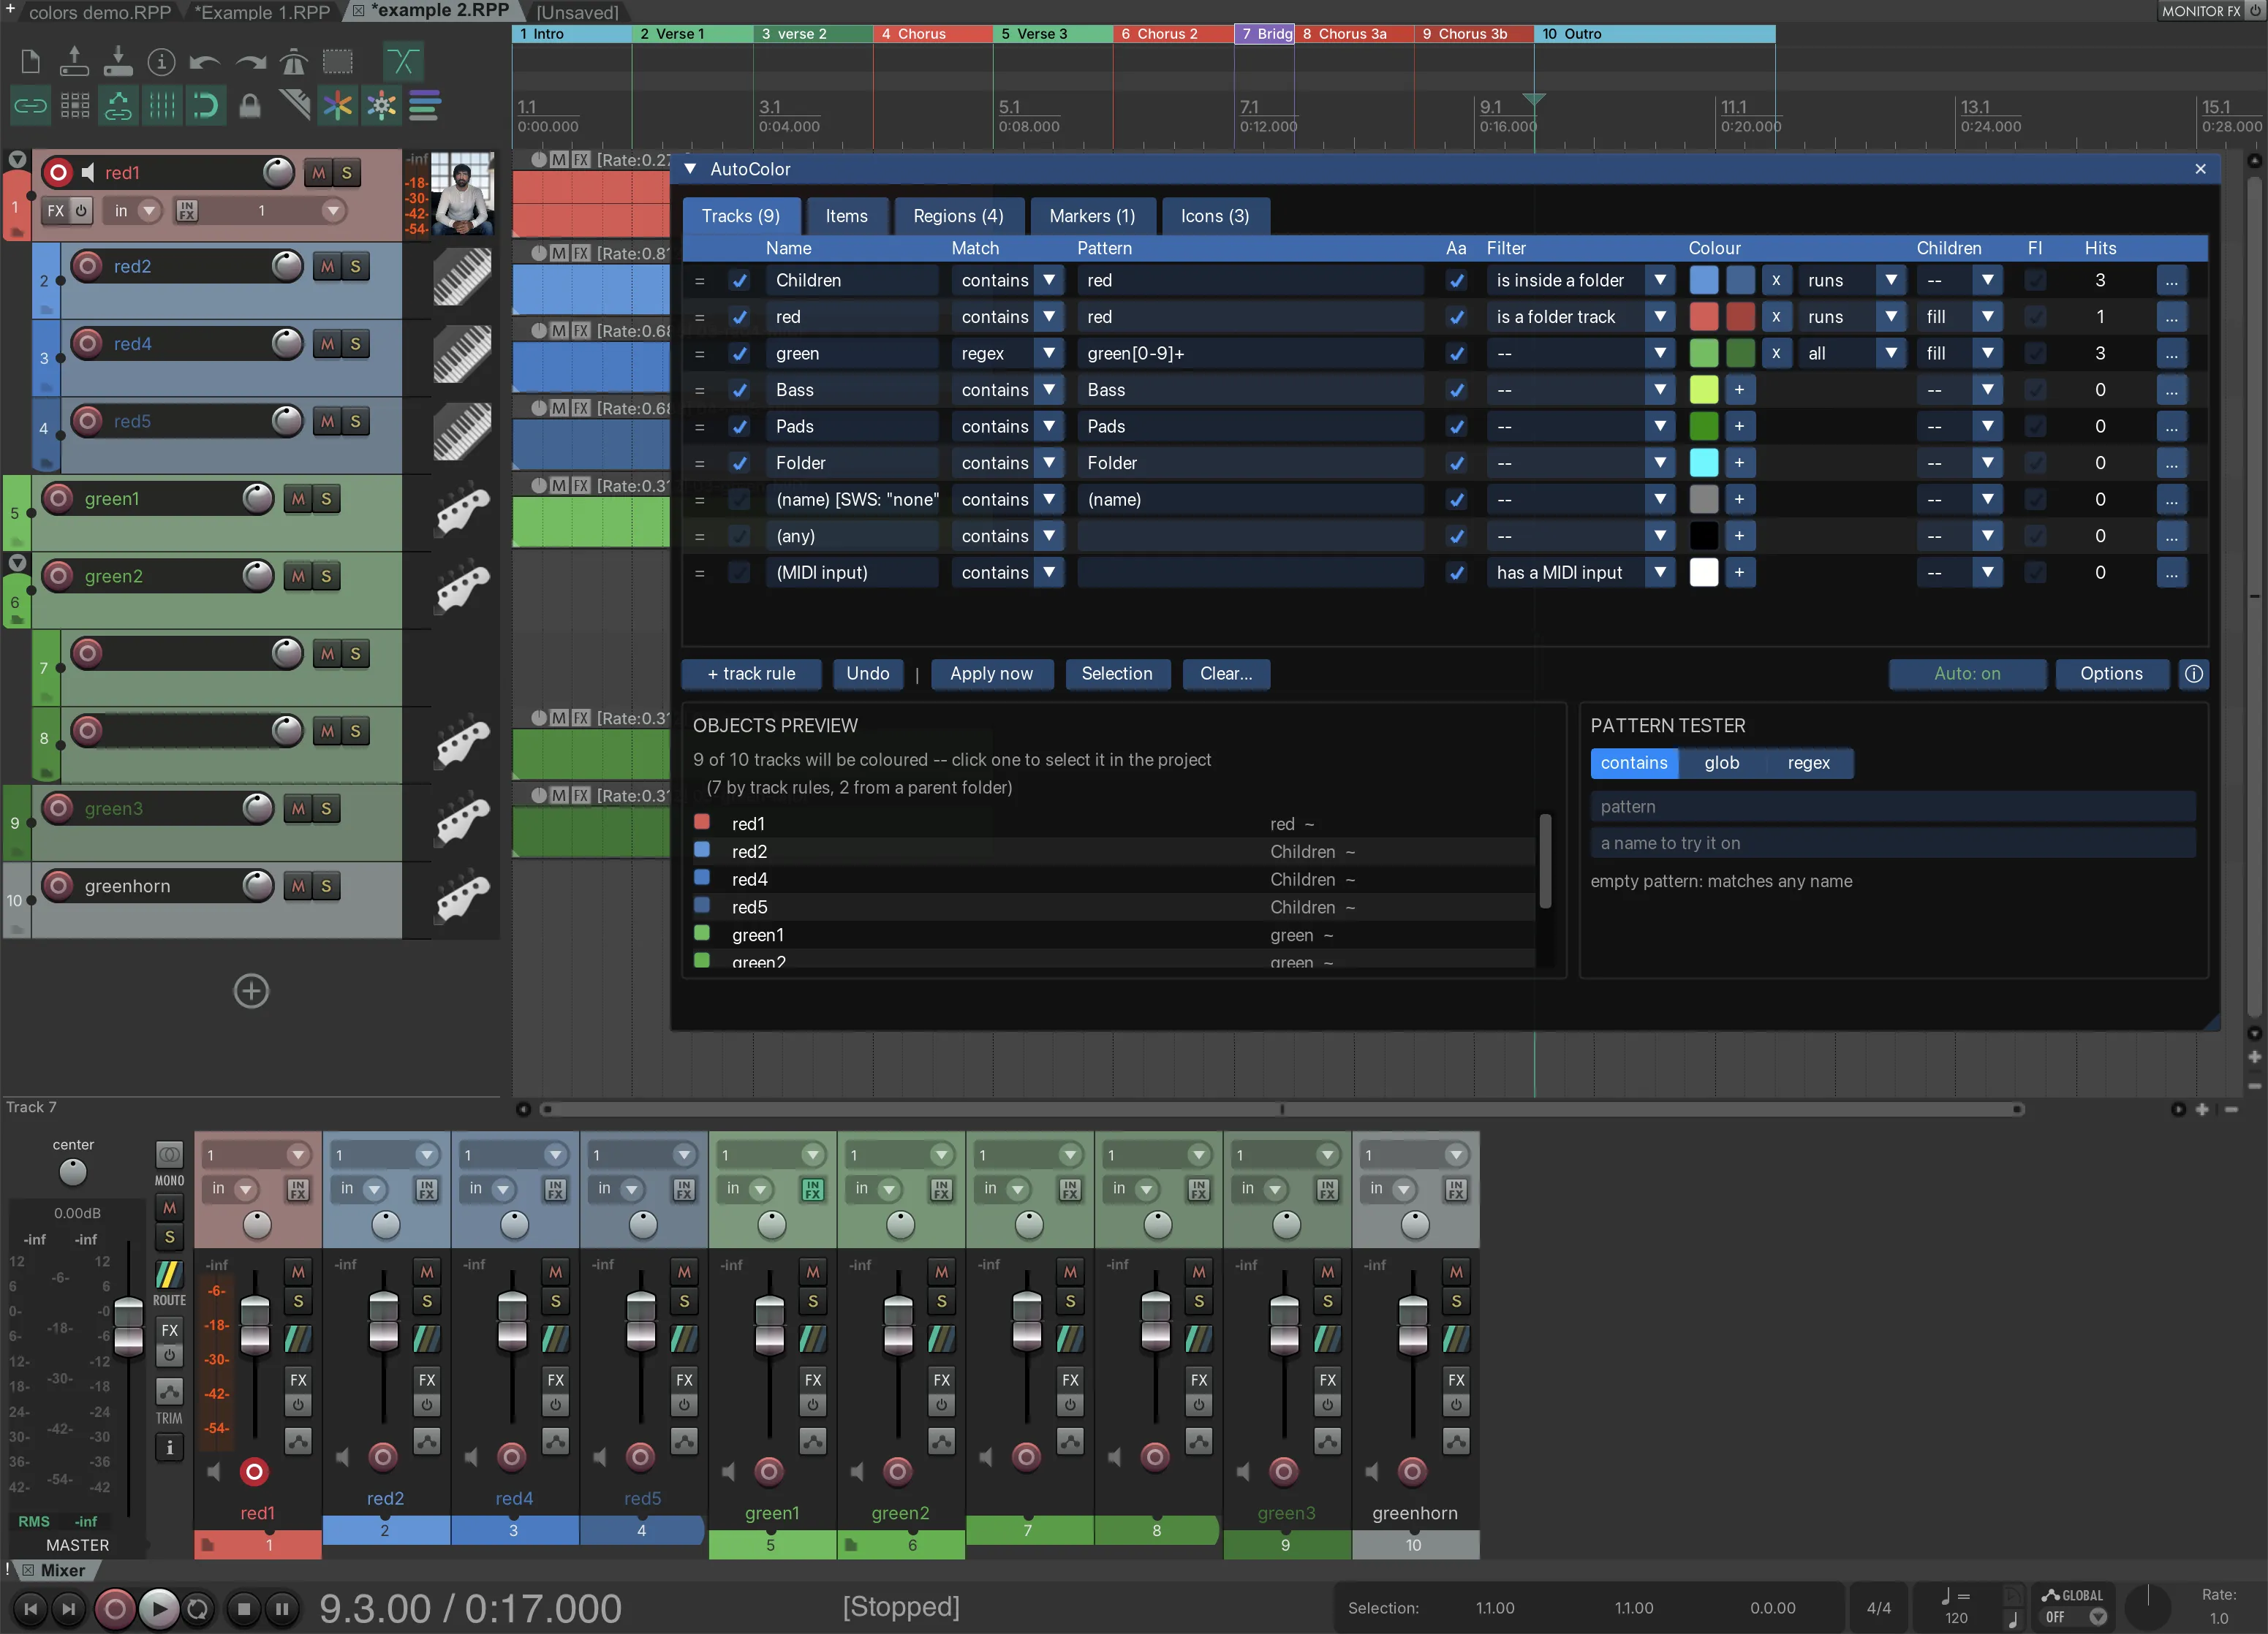2268x1634 pixels.
Task: Toggle the metronome icon in the toolbar
Action: (293, 62)
